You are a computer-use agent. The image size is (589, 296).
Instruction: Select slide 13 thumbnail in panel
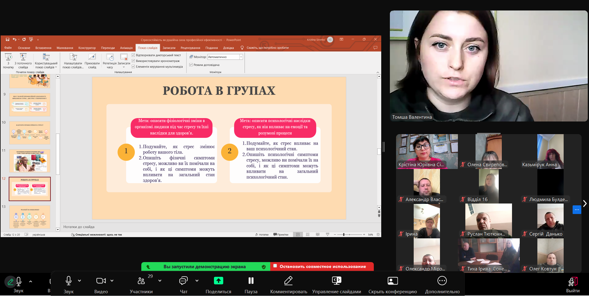click(x=30, y=217)
